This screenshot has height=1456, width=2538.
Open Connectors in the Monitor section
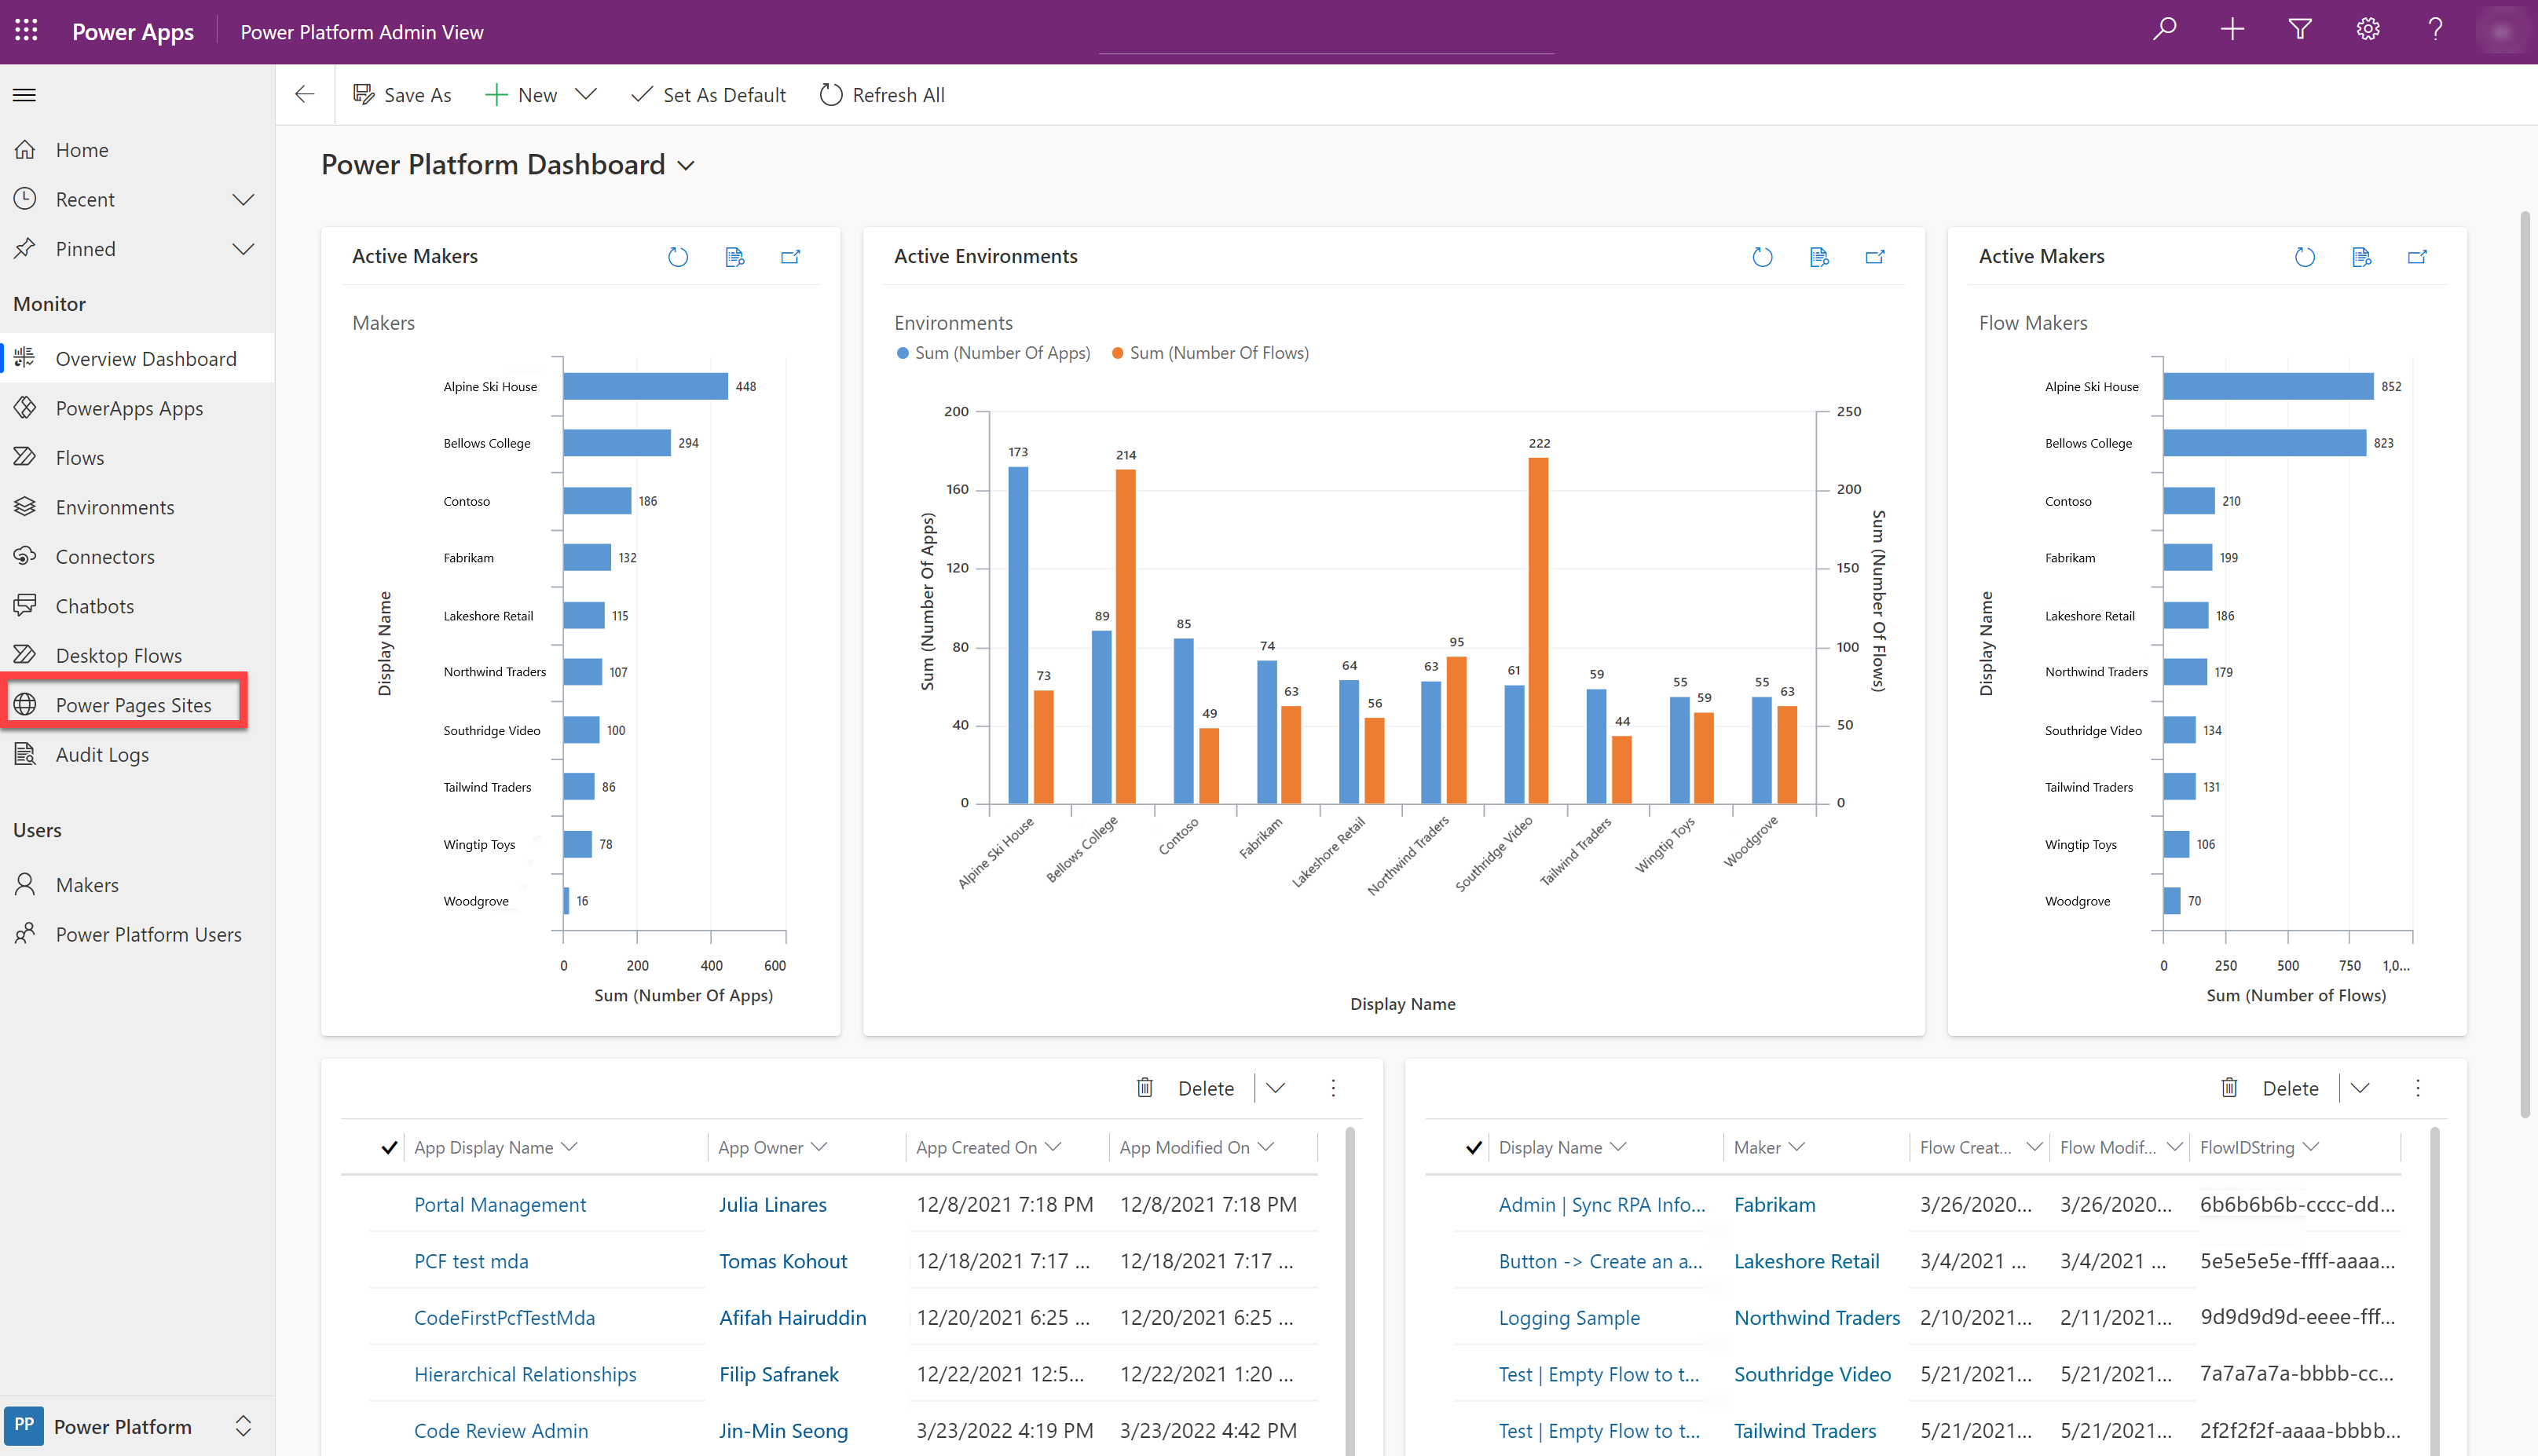pos(103,556)
